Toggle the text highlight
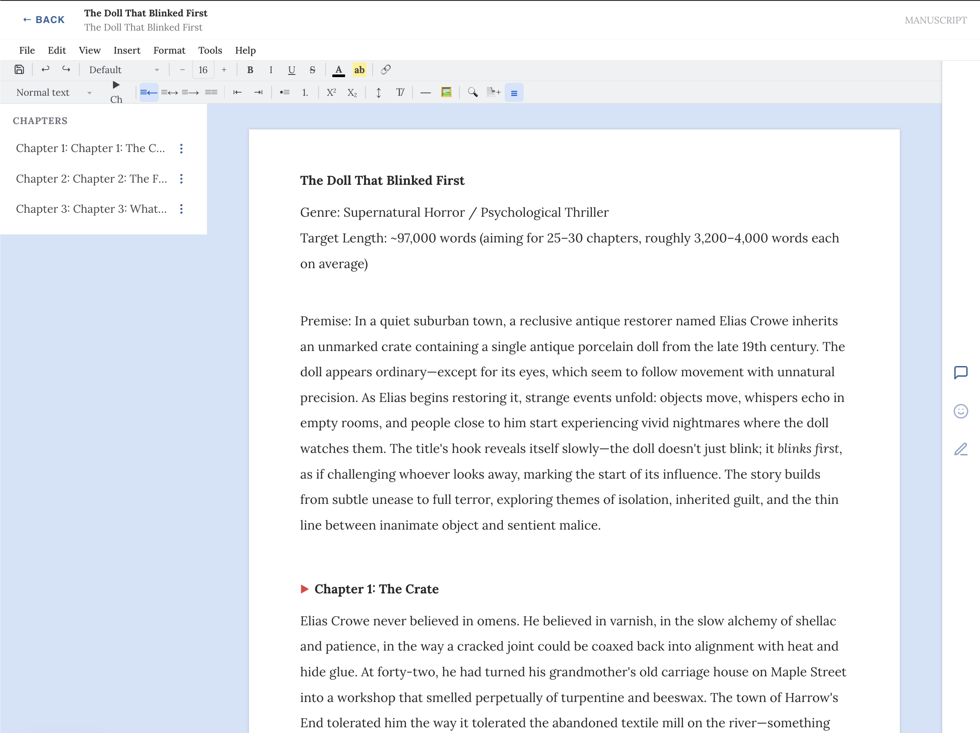980x733 pixels. click(x=359, y=70)
